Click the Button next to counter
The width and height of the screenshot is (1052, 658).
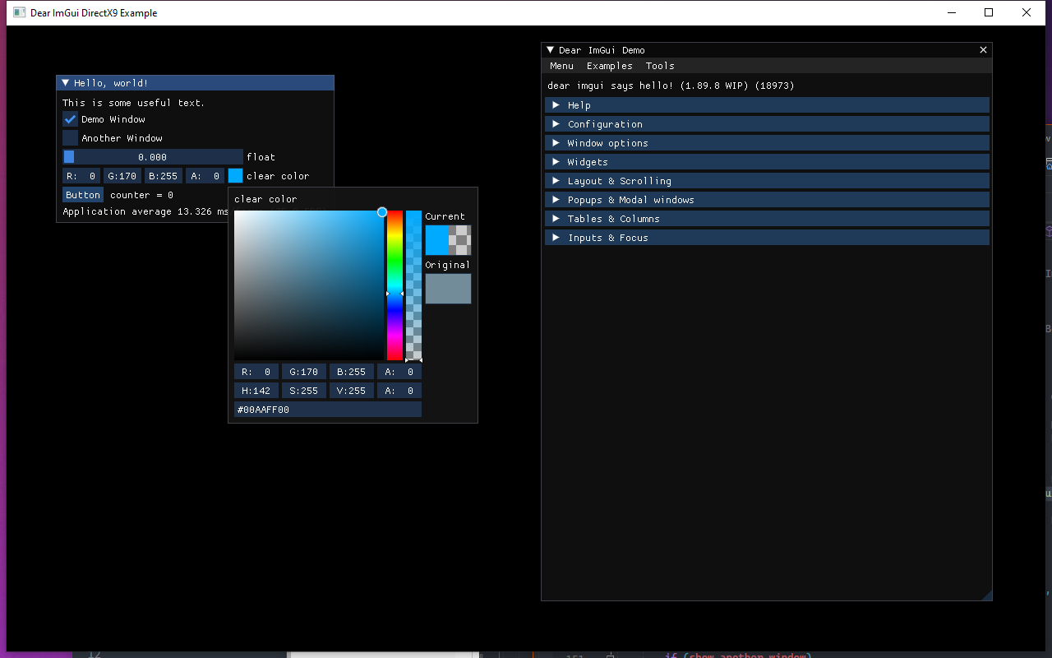tap(83, 195)
